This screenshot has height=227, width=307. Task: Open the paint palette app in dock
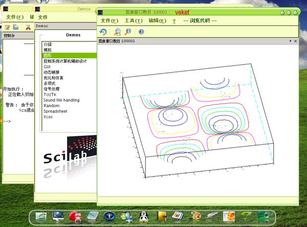click(x=196, y=217)
